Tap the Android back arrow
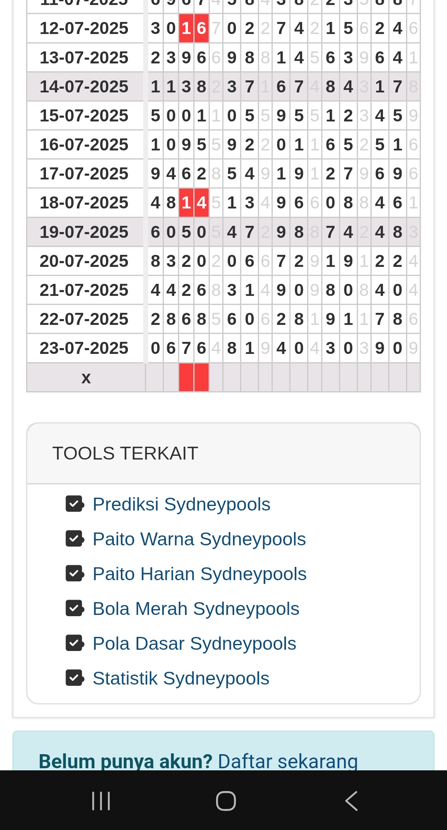Screen dimensions: 447x830 [x=351, y=801]
